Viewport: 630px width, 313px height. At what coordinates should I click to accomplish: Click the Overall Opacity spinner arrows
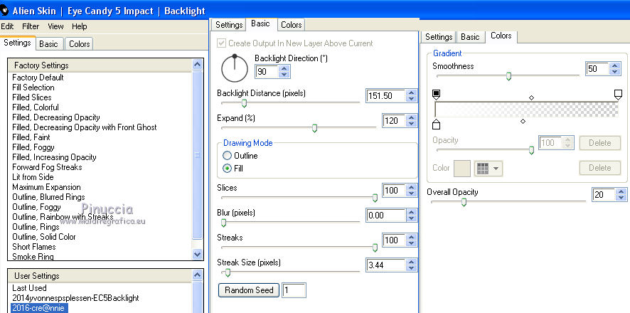pyautogui.click(x=621, y=194)
